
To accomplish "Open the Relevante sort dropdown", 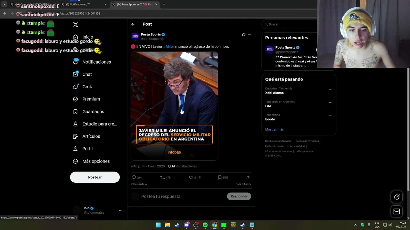I will click(x=139, y=184).
